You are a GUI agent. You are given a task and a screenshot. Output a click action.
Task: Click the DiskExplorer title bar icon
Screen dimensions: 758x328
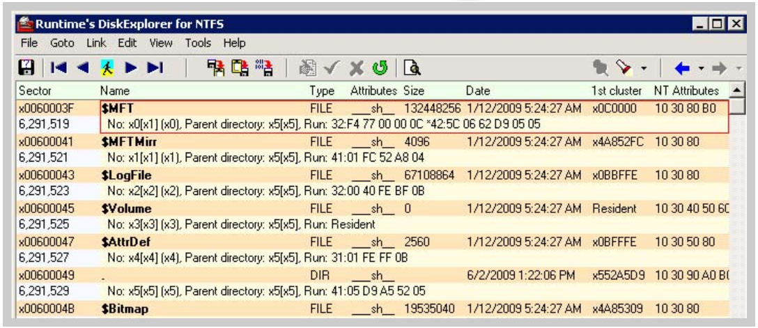click(25, 24)
